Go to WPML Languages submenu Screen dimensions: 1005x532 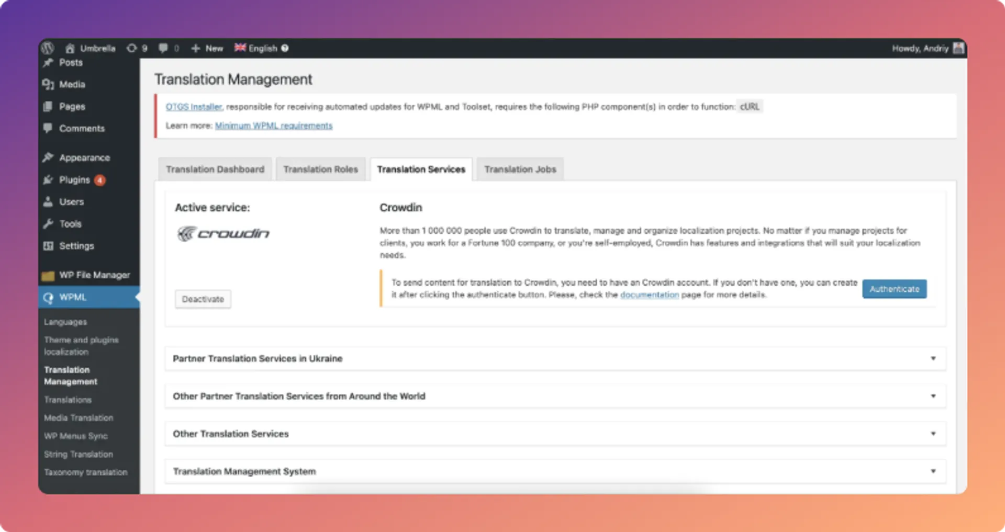(x=65, y=322)
